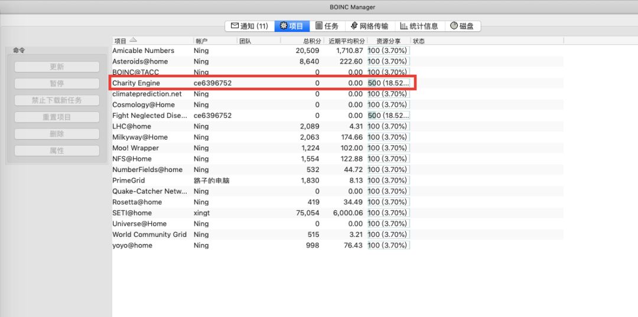The image size is (638, 317).
Task: Click the Asteroids@home total credit 8,640
Action: pyautogui.click(x=309, y=61)
